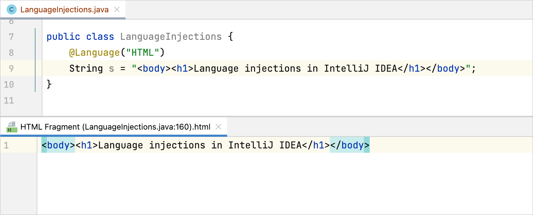Click the HTML file icon on HTML Fragment tab

[x=12, y=127]
